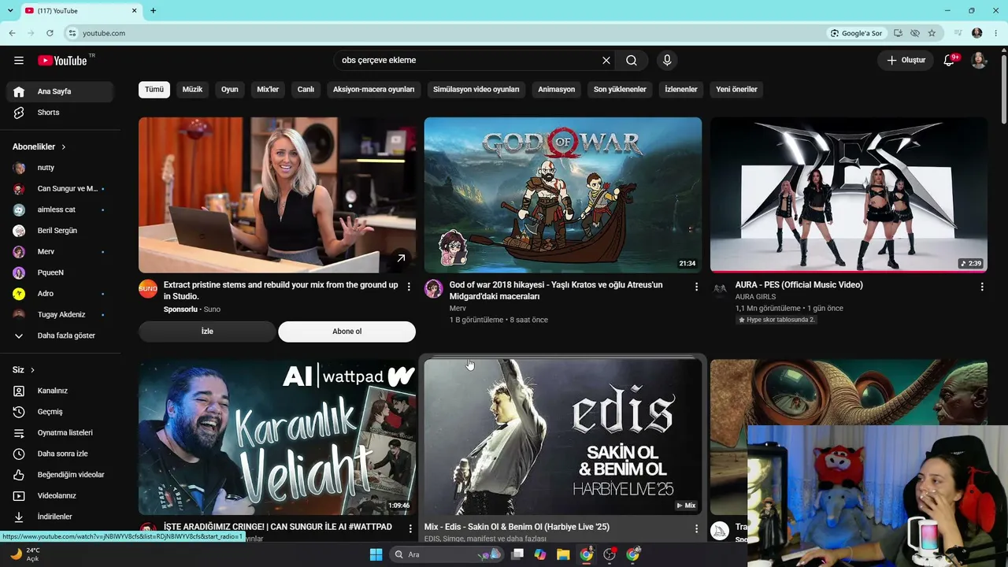
Task: Open Copilot from the taskbar
Action: [x=540, y=554]
